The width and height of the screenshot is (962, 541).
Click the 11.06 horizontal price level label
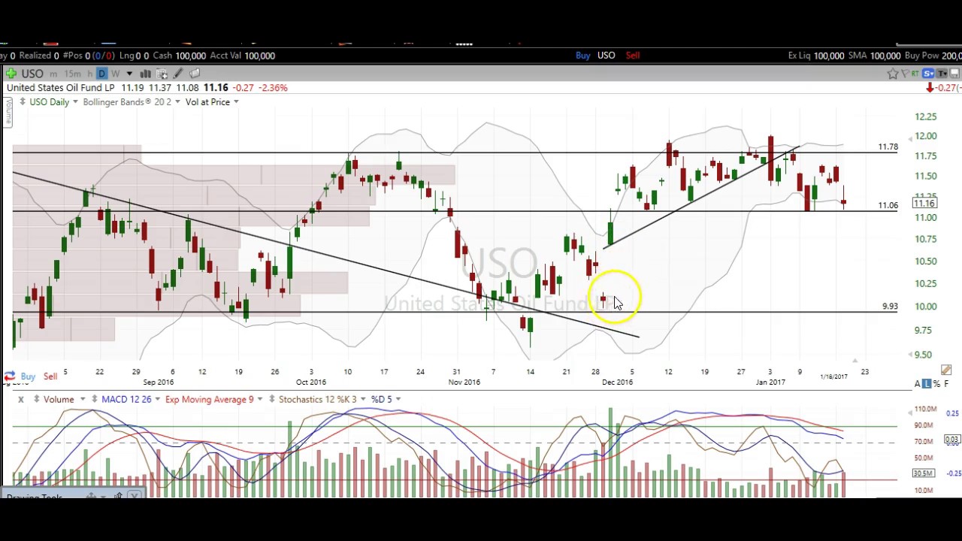click(888, 205)
